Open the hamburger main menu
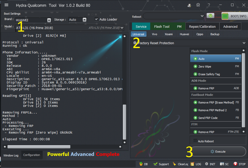248x168 pixels. (6, 5)
